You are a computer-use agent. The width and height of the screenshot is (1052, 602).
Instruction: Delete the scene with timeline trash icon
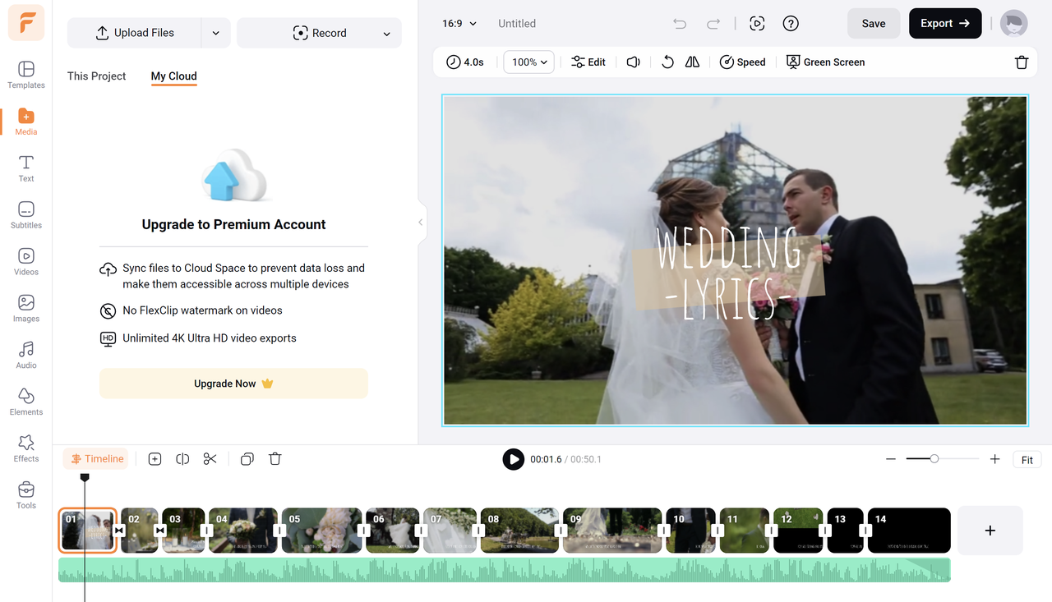275,459
